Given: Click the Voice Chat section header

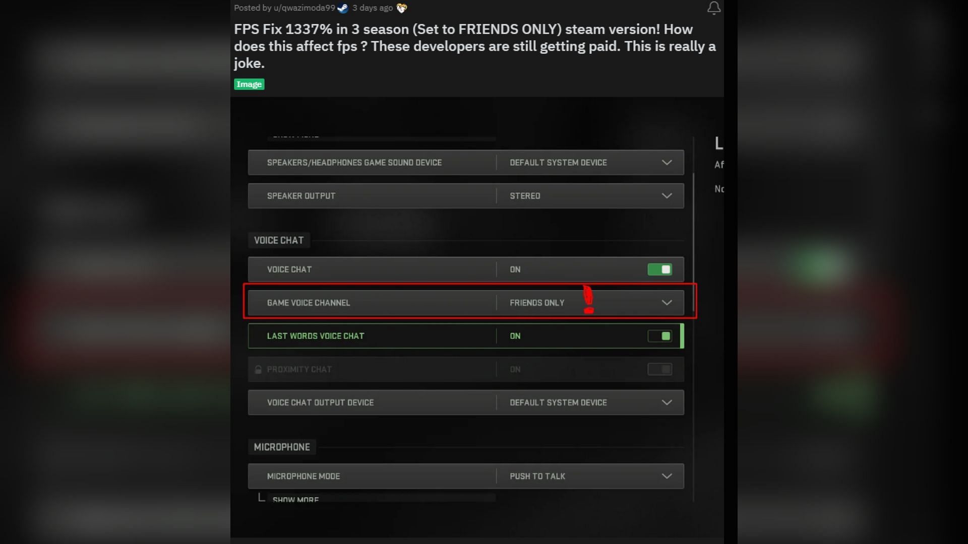Looking at the screenshot, I should pyautogui.click(x=279, y=240).
